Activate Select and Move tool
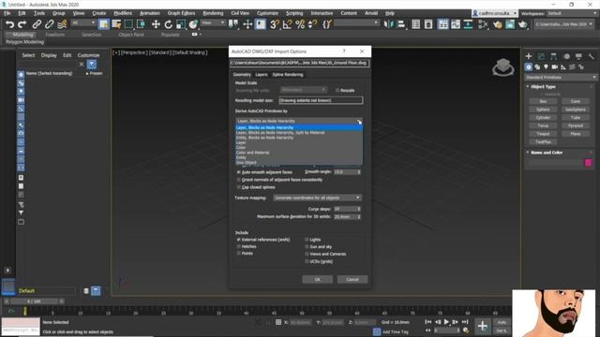This screenshot has width=600, height=337. (x=156, y=24)
